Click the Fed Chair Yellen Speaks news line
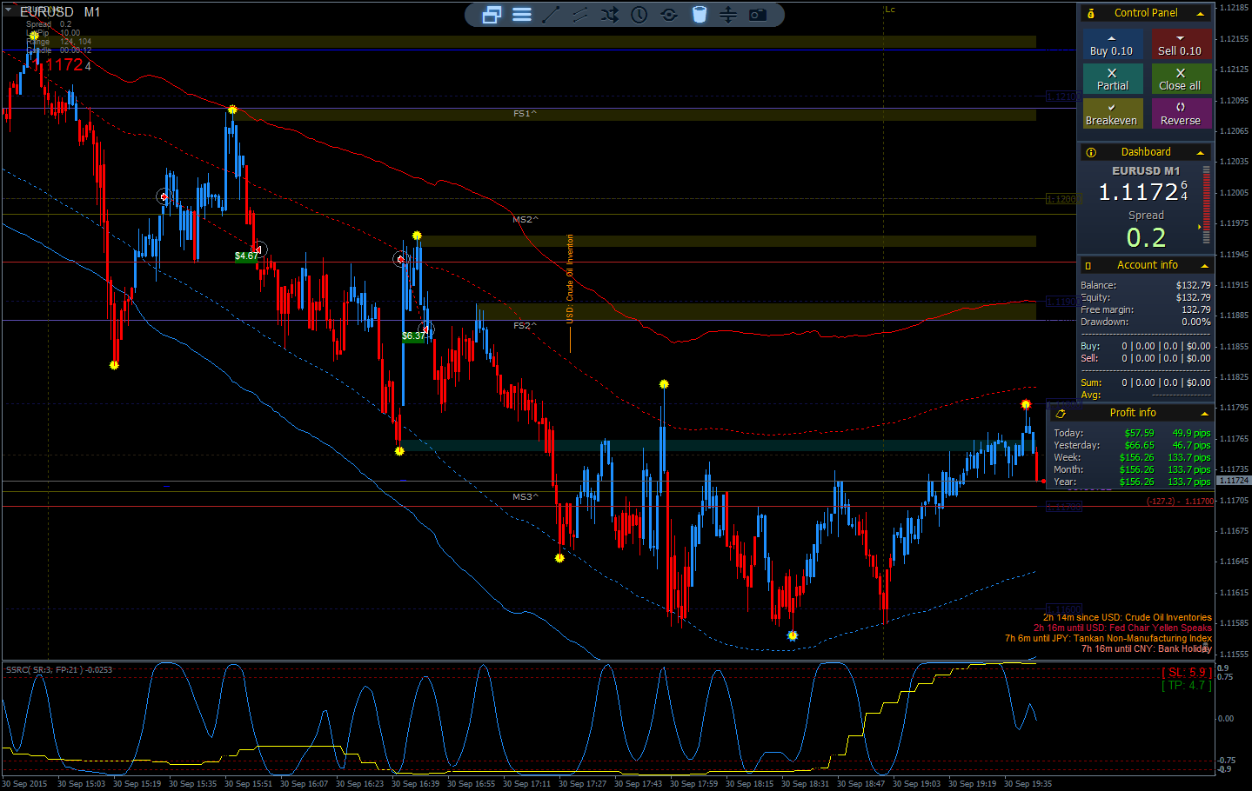This screenshot has height=791, width=1252. pos(1122,628)
